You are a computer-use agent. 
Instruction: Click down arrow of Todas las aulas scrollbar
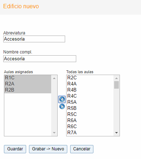(x=116, y=133)
